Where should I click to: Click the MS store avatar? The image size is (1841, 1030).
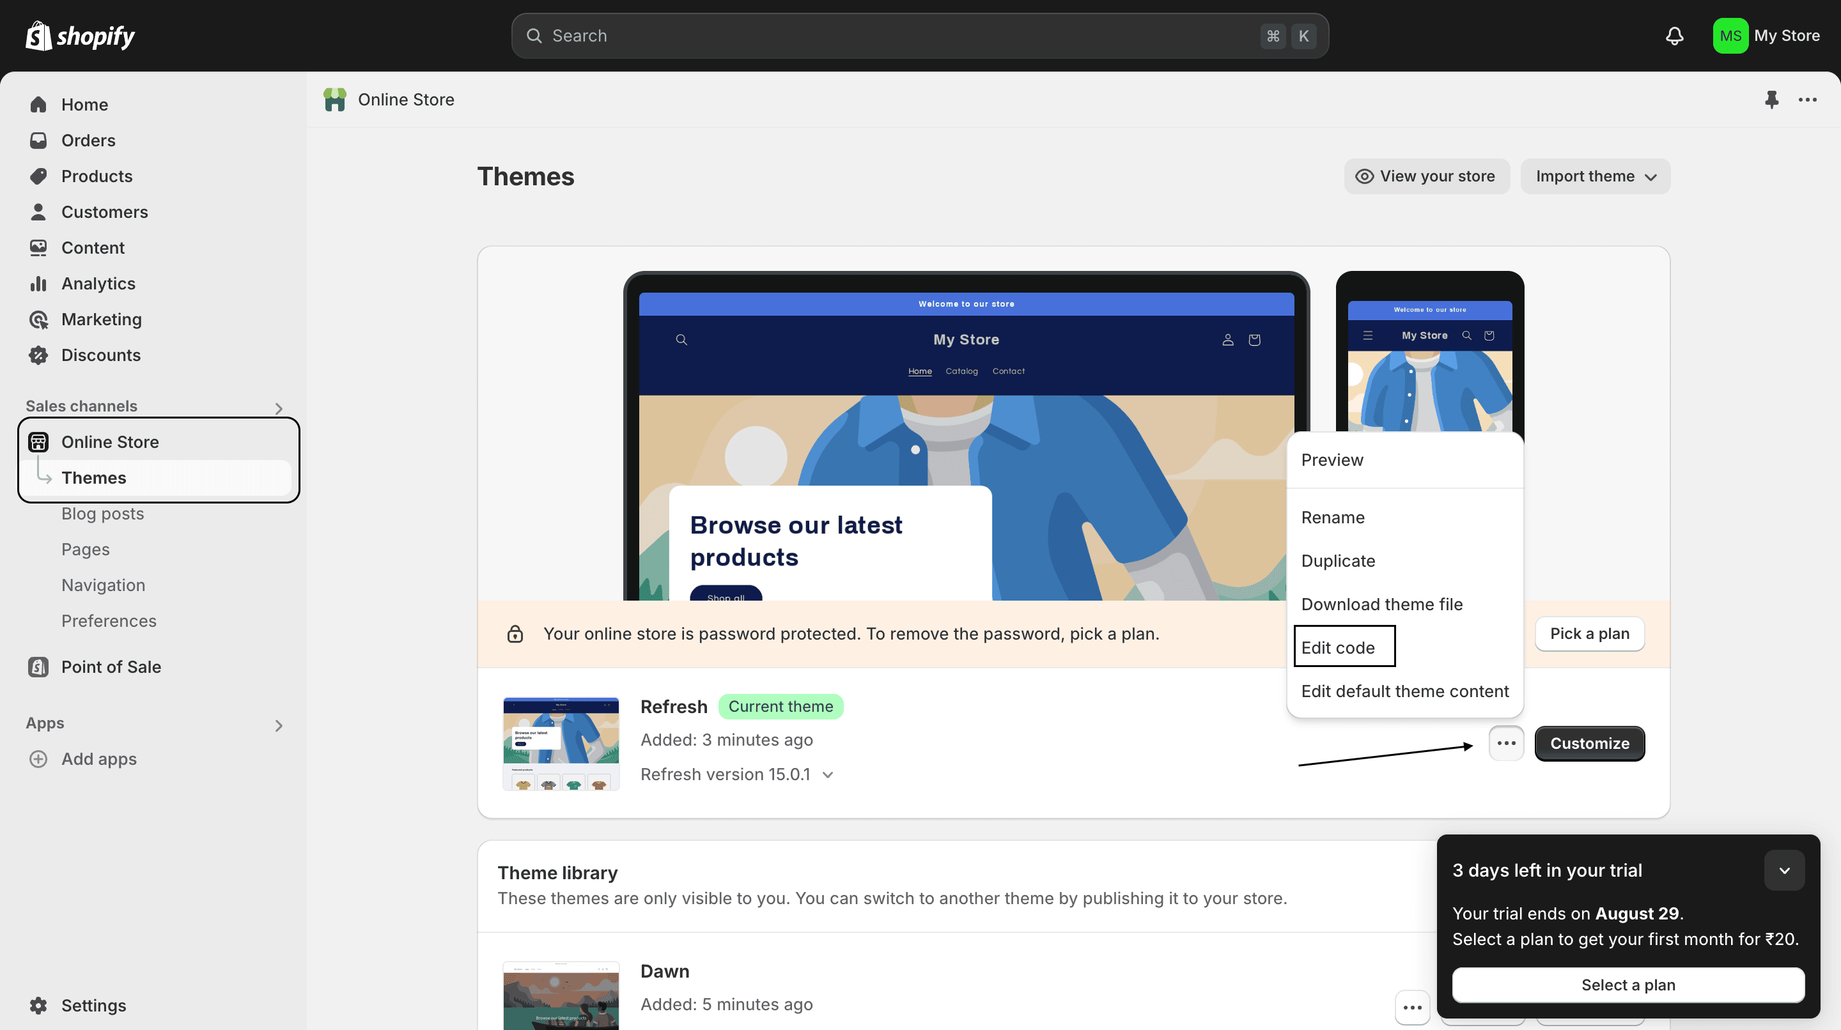pyautogui.click(x=1730, y=36)
